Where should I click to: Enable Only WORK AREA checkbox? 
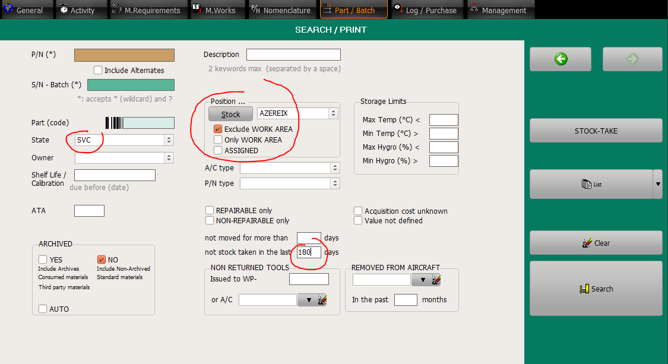[218, 140]
